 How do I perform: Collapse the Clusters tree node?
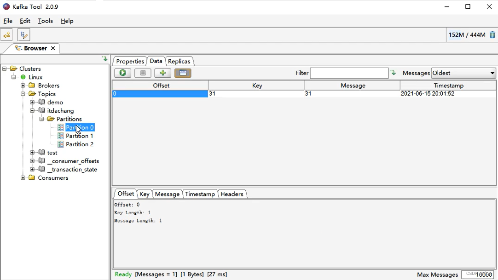[5, 69]
